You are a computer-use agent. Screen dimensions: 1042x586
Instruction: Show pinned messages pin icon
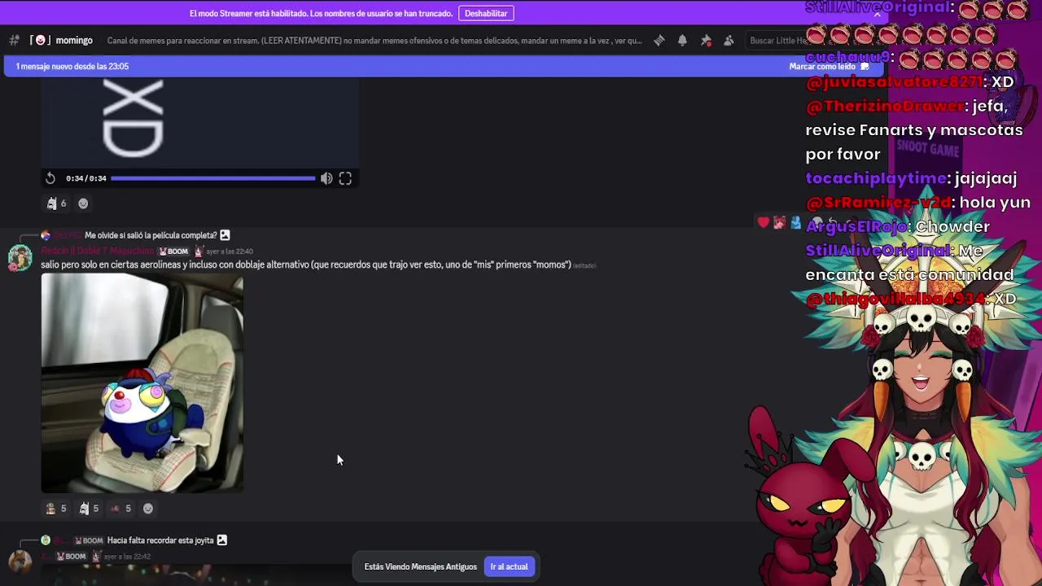tap(706, 41)
